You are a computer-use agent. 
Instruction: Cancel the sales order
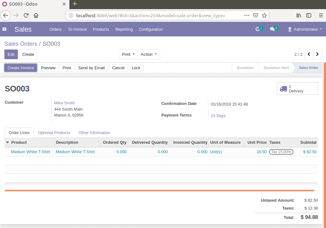[118, 68]
